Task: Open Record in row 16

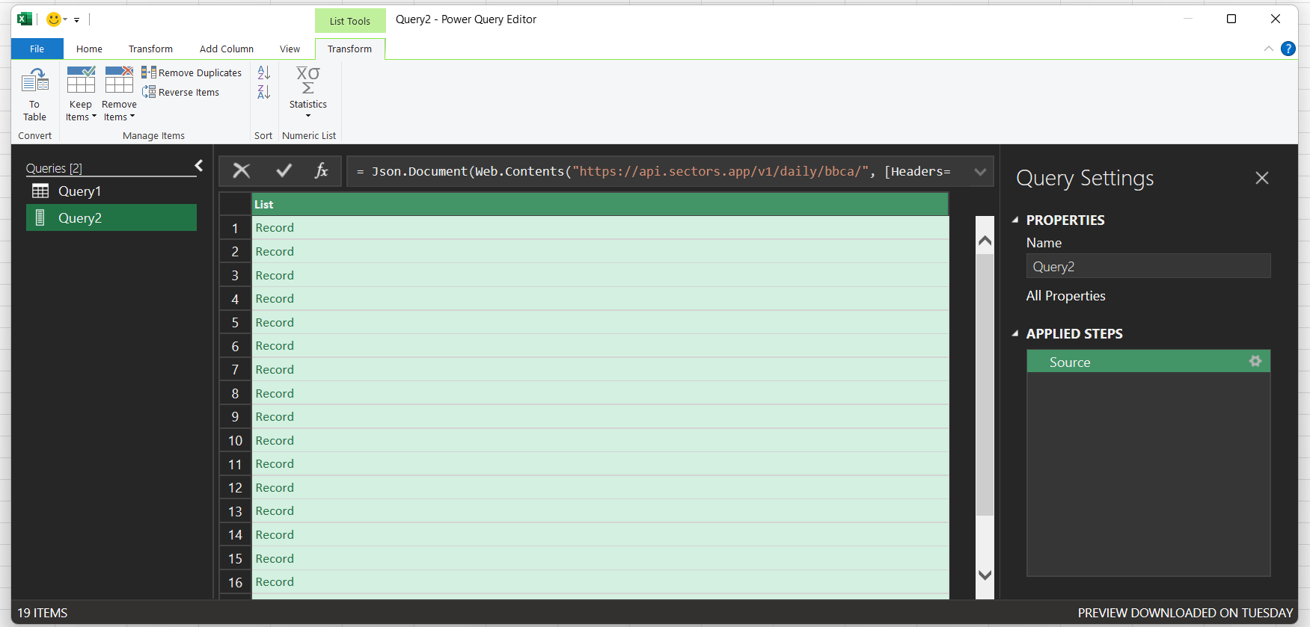Action: coord(275,581)
